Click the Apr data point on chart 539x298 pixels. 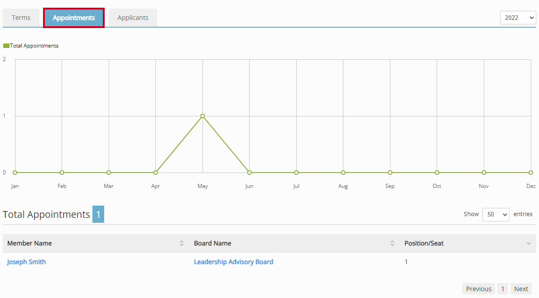click(x=156, y=173)
